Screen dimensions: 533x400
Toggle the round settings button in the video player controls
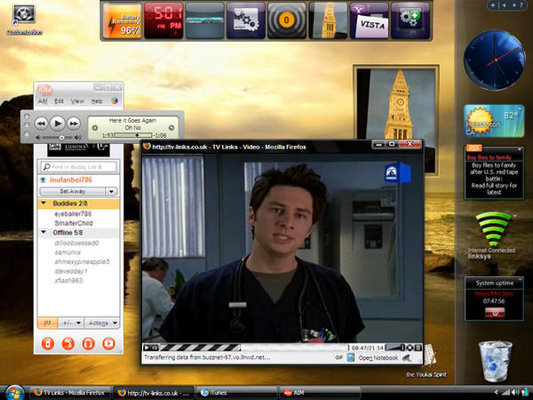410,348
